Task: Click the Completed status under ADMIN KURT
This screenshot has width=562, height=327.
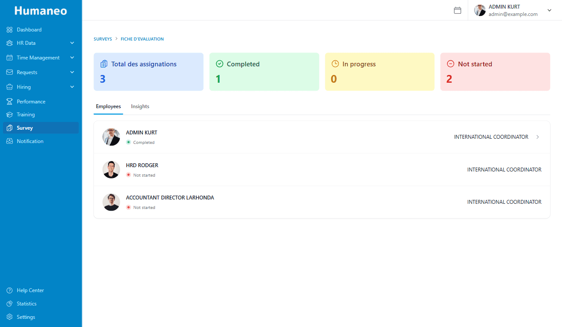Action: 144,143
